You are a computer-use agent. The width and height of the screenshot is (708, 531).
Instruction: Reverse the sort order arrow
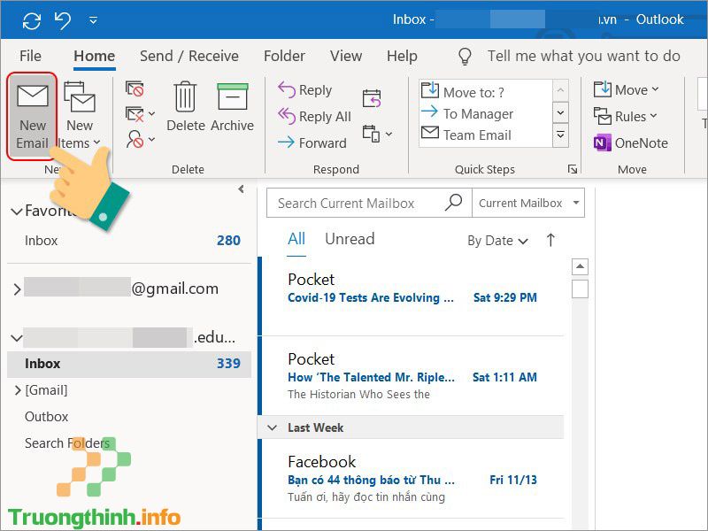point(550,240)
